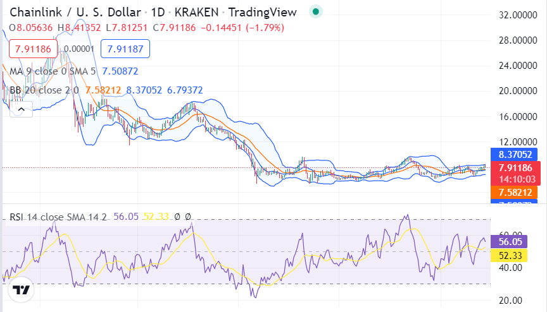Click the yellow 52.33 RSI axis label
547x312 pixels.
coord(509,256)
